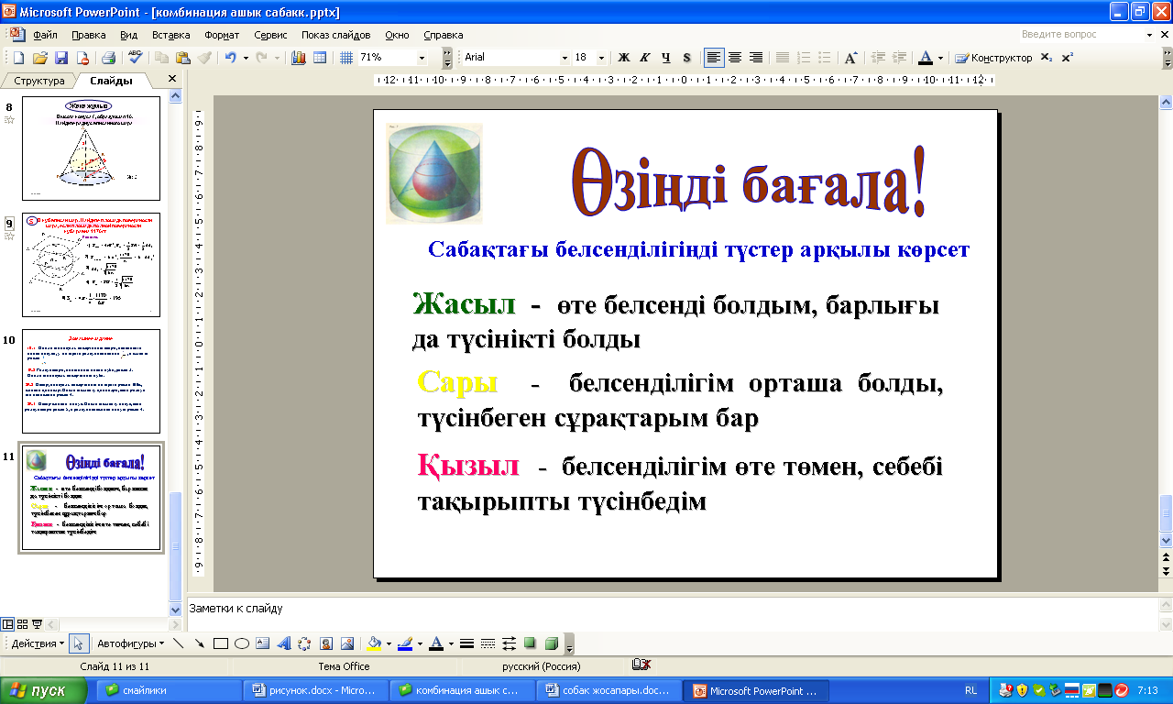Click the Print icon in the toolbar
The height and width of the screenshot is (704, 1173).
108,58
